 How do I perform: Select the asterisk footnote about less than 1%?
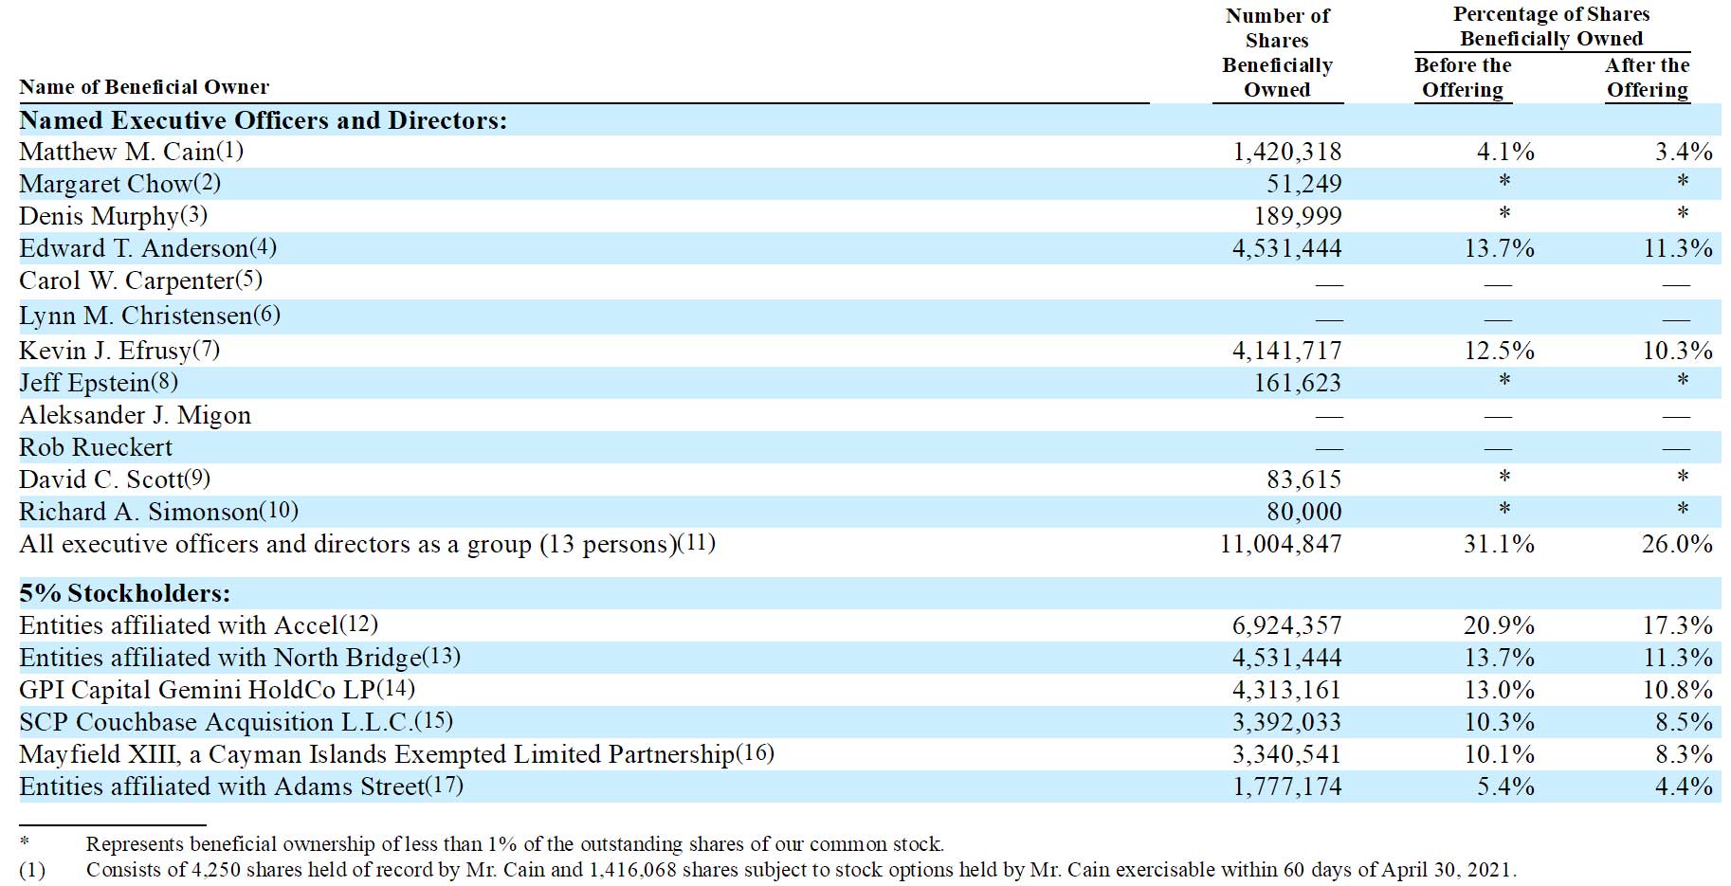482,843
